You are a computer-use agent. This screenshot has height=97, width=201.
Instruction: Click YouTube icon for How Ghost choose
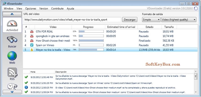tap(32, 41)
